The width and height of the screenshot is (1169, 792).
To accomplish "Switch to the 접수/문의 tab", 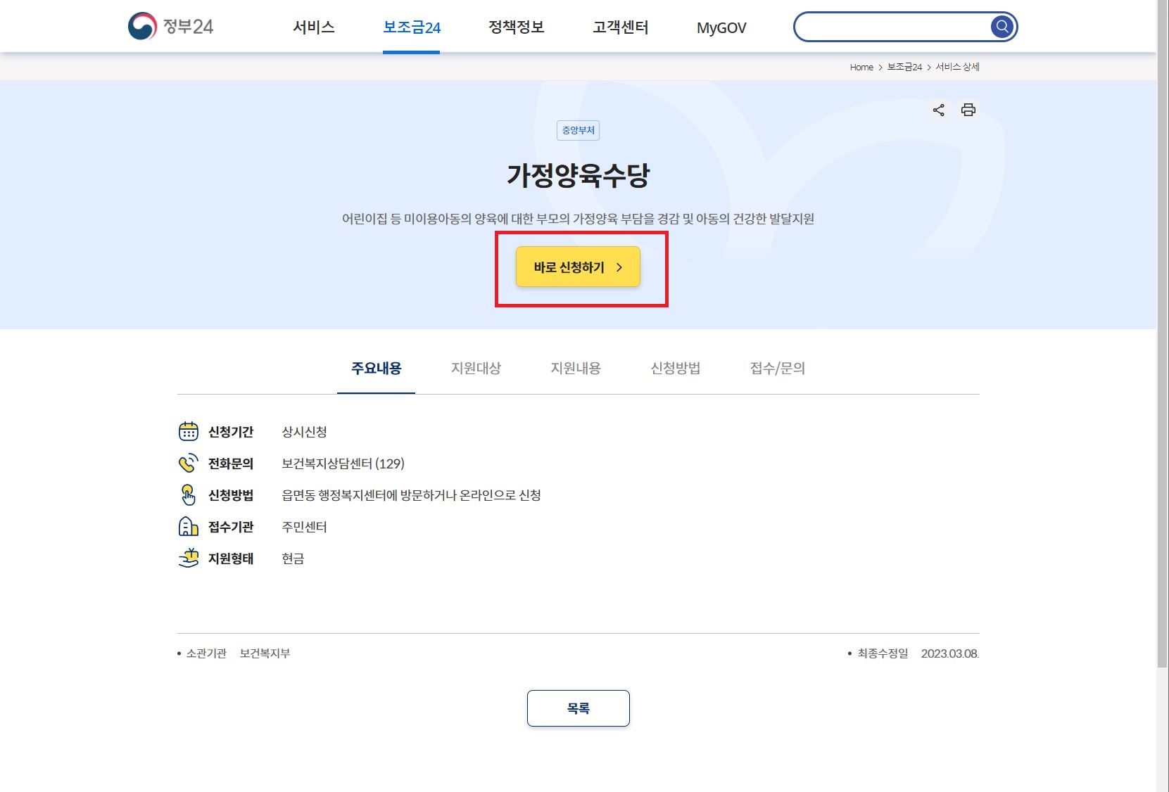I will (x=778, y=369).
